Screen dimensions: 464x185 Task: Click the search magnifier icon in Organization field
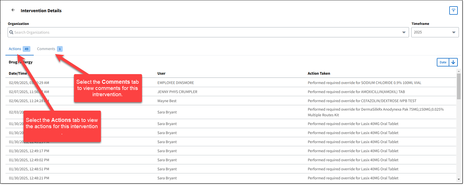coord(11,32)
